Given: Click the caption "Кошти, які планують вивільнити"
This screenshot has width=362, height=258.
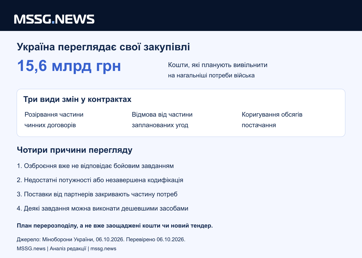Looking at the screenshot, I should (218, 65).
